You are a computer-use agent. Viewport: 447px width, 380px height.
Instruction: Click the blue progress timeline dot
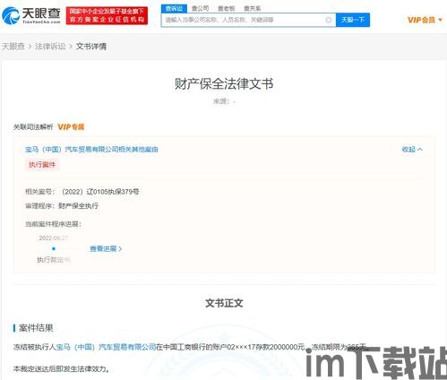(x=54, y=248)
